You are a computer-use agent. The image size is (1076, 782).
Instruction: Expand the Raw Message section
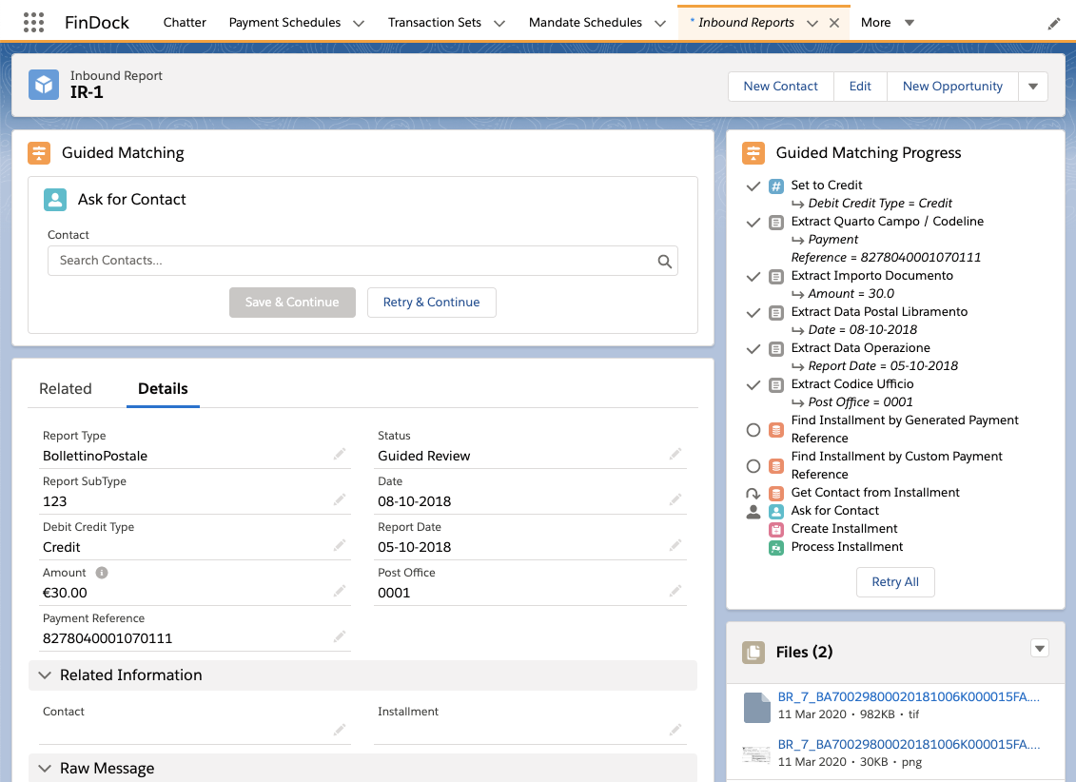pyautogui.click(x=45, y=768)
